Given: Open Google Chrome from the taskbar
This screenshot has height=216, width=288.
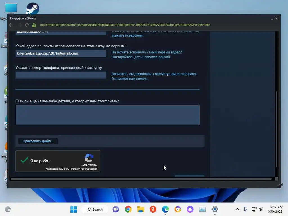Looking at the screenshot, I should (128, 209).
